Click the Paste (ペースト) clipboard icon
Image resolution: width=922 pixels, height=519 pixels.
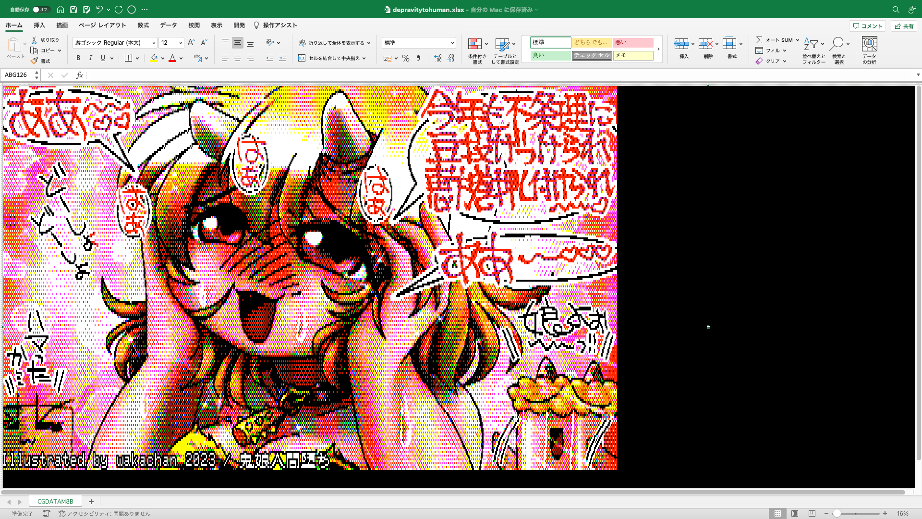(x=14, y=45)
